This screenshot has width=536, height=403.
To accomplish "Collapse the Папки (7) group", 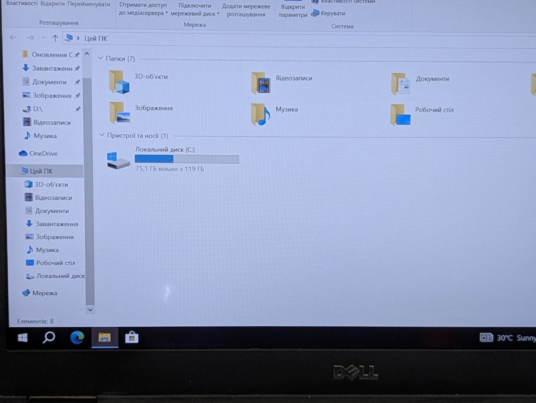I will click(101, 58).
